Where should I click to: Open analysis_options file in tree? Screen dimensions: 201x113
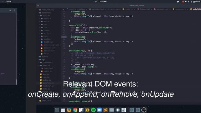[52, 45]
